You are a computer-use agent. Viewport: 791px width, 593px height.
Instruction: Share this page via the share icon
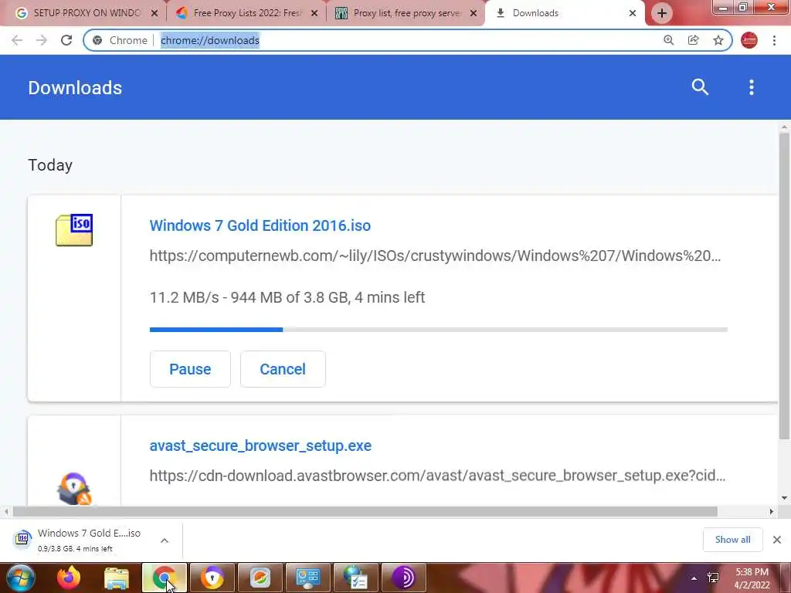click(693, 40)
